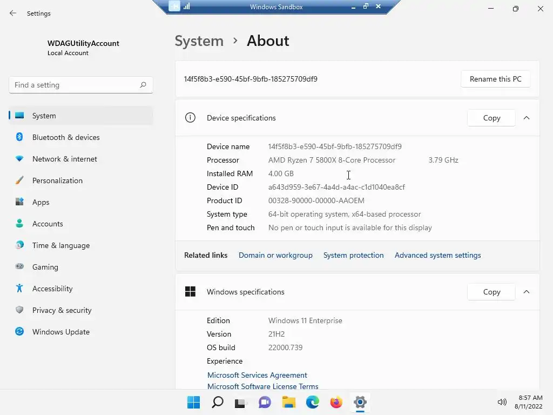Open Personalization settings
This screenshot has height=415, width=553.
pyautogui.click(x=81, y=180)
